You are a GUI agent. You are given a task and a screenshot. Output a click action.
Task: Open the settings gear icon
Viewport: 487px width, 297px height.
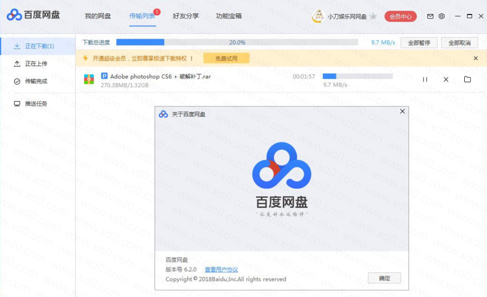(441, 16)
